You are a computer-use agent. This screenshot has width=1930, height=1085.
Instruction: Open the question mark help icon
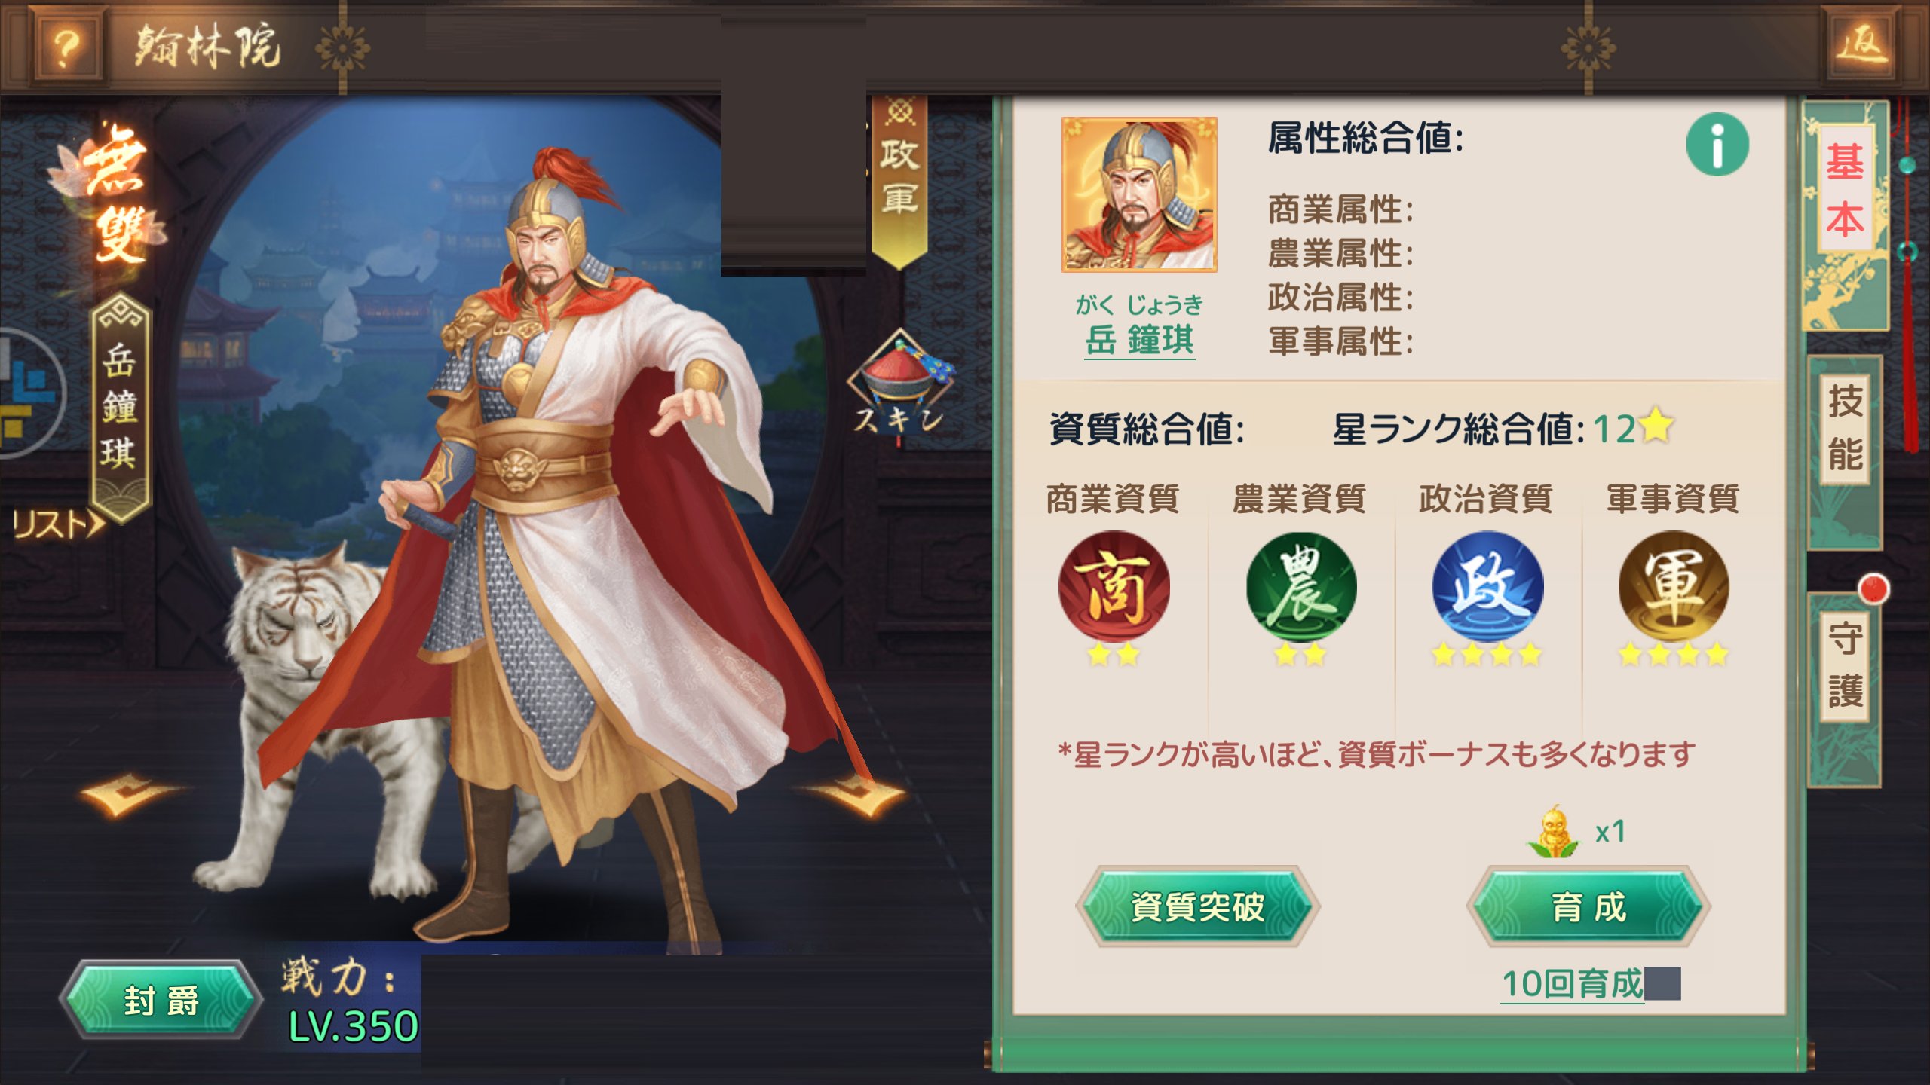tap(67, 47)
